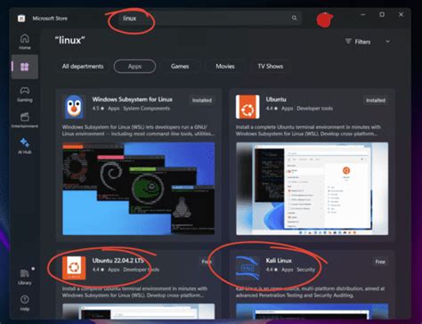422x324 pixels.
Task: Click the WSL terminal screenshot thumbnail
Action: pyautogui.click(x=139, y=189)
